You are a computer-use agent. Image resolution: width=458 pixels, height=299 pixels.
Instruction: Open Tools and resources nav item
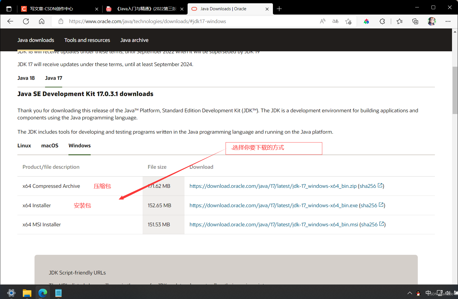coord(87,40)
